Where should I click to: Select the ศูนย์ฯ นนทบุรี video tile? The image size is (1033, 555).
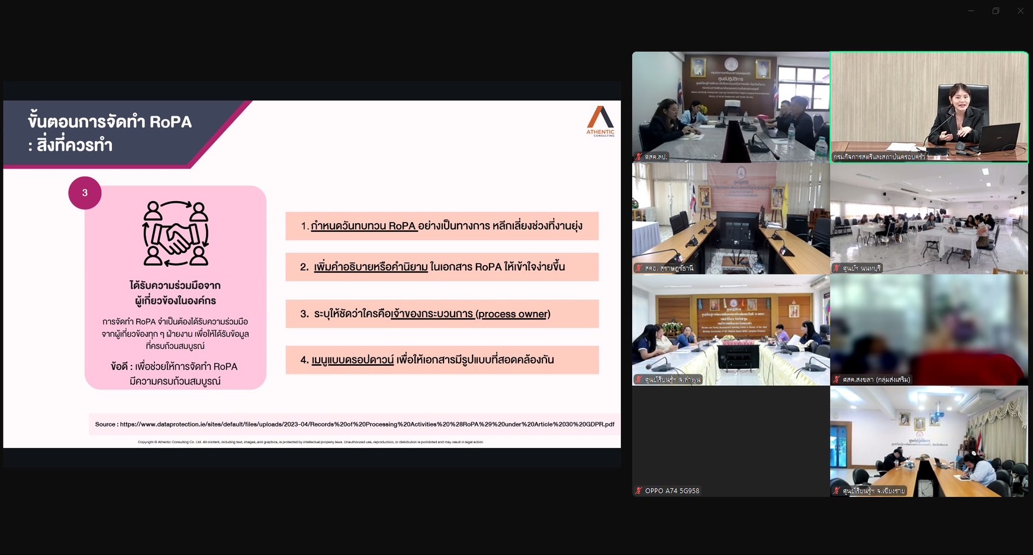coord(929,218)
